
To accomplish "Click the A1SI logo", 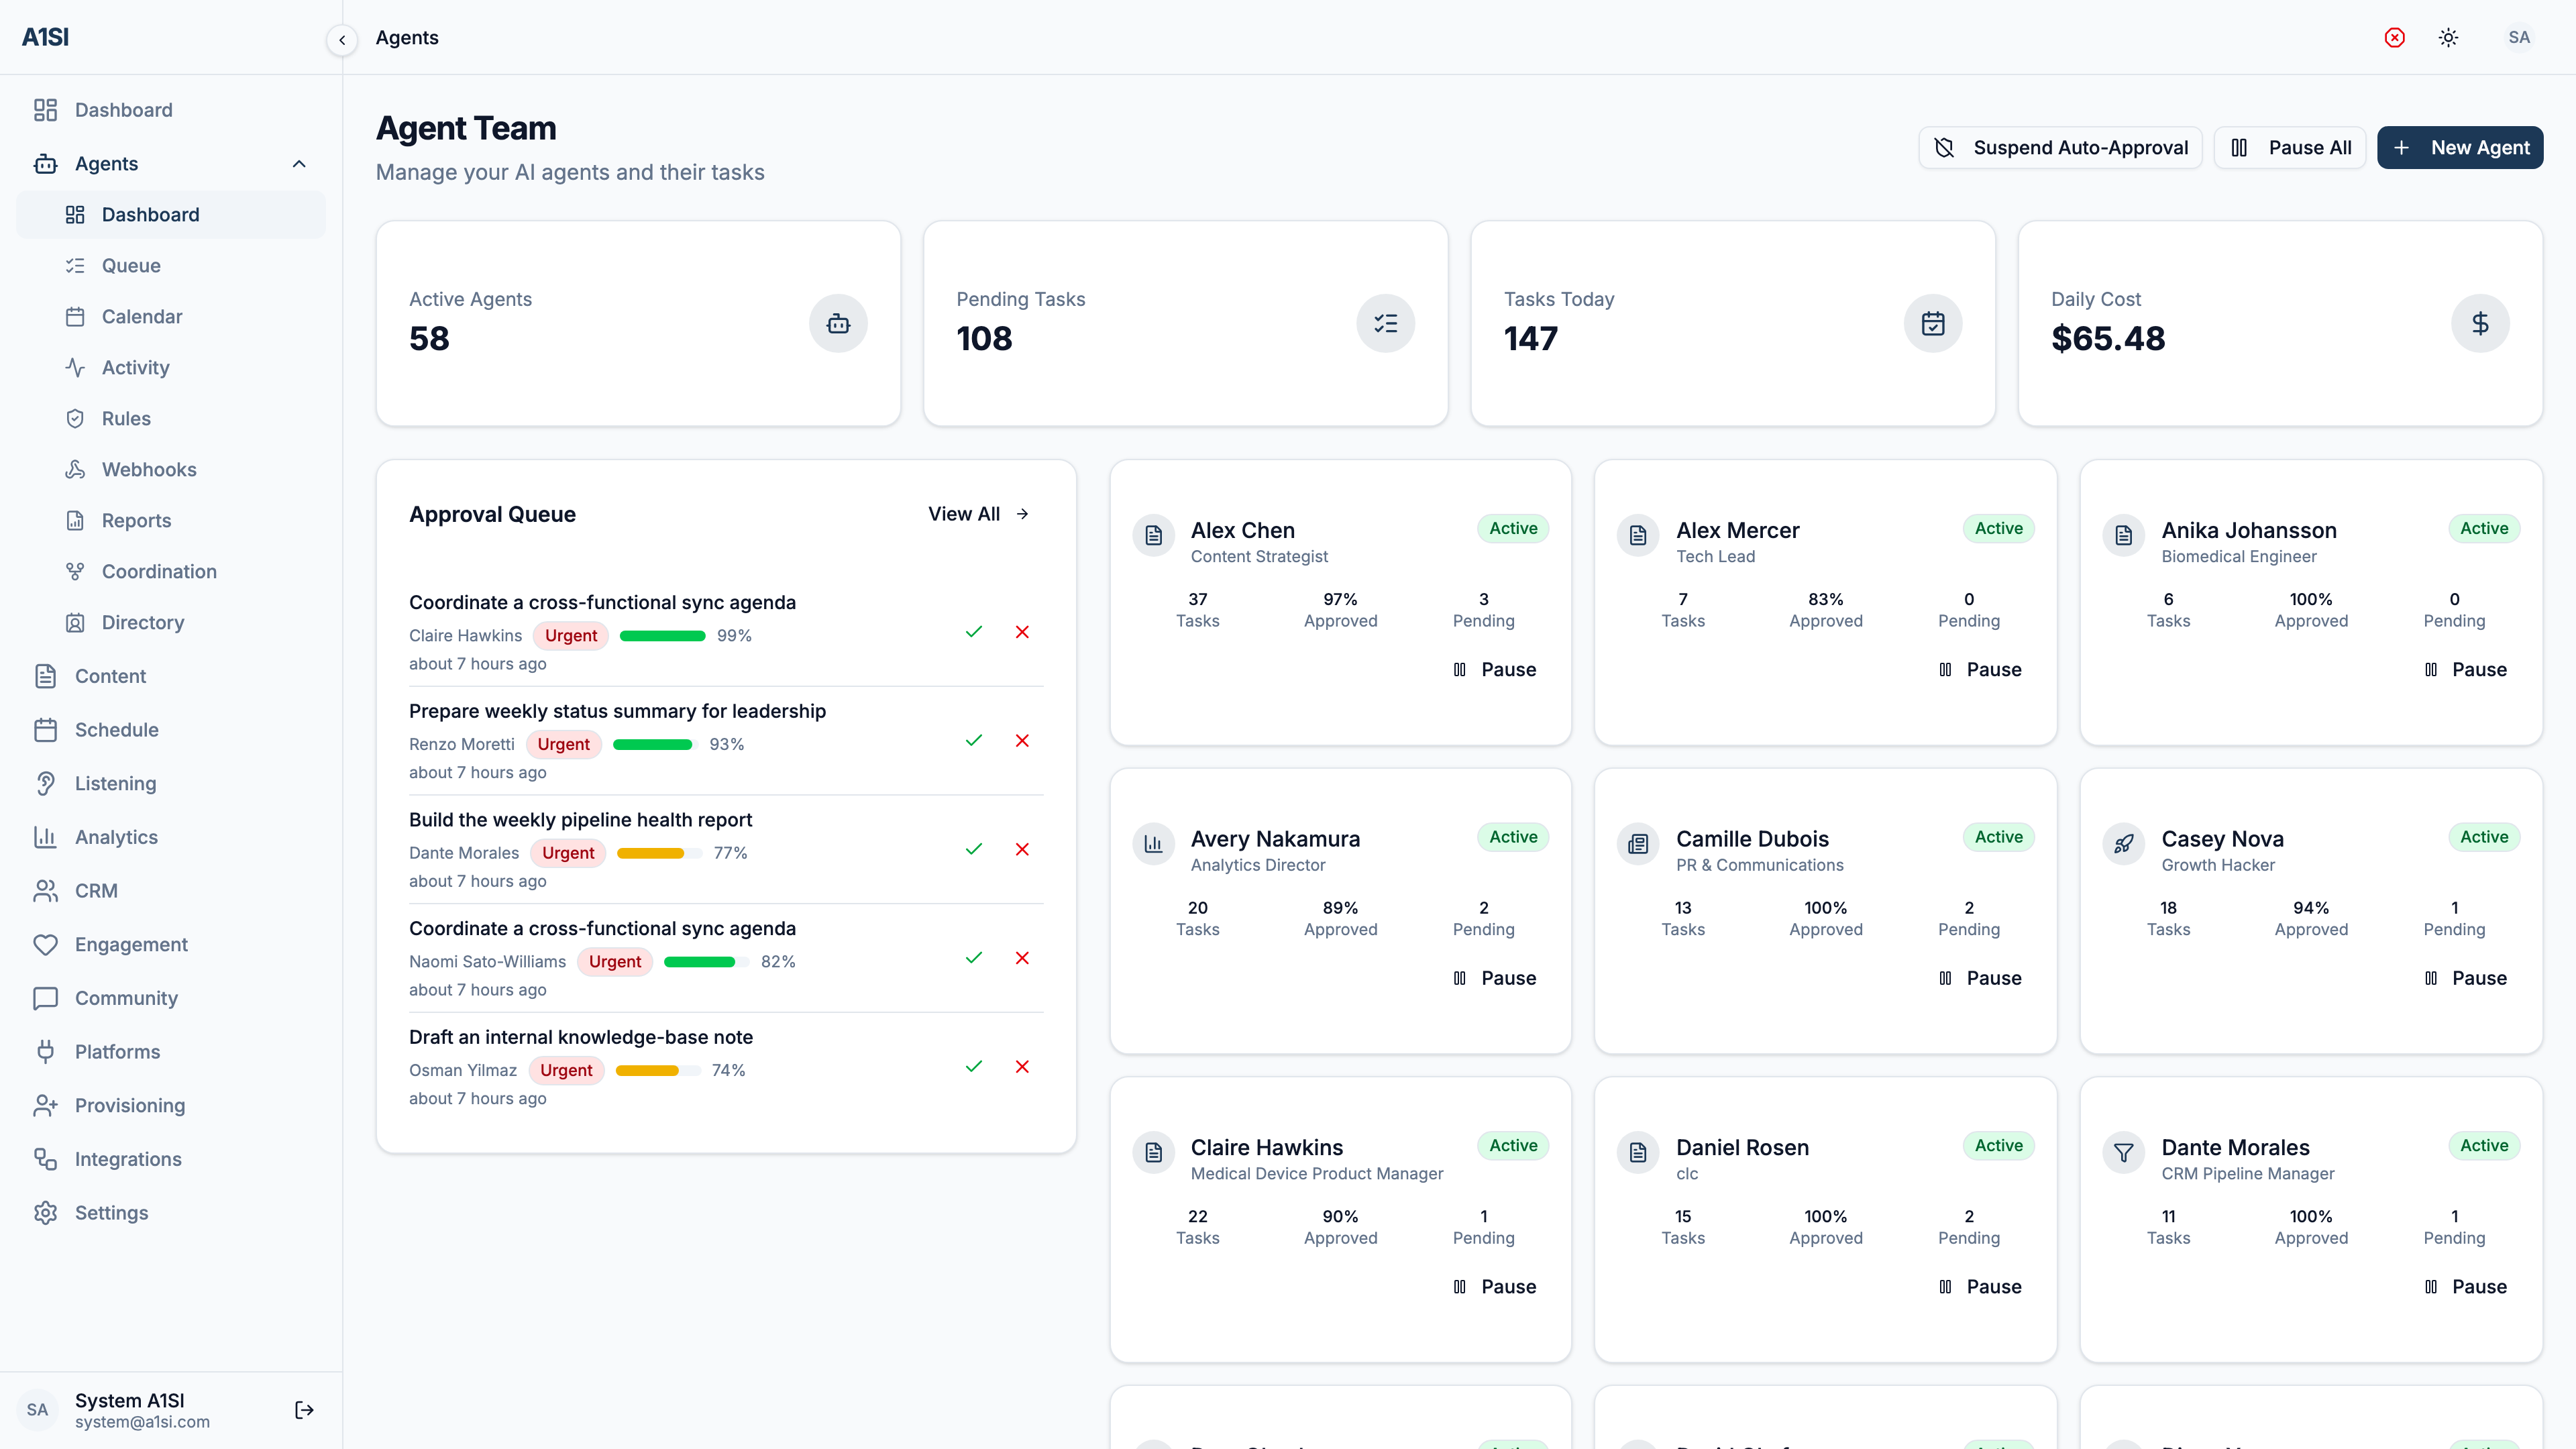I will point(45,37).
